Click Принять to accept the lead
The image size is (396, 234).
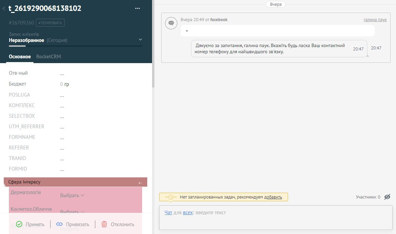pyautogui.click(x=35, y=224)
